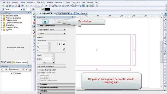The image size is (167, 94).
Task: Expand the ANSI Inch Parts tree node
Action: click(2, 16)
